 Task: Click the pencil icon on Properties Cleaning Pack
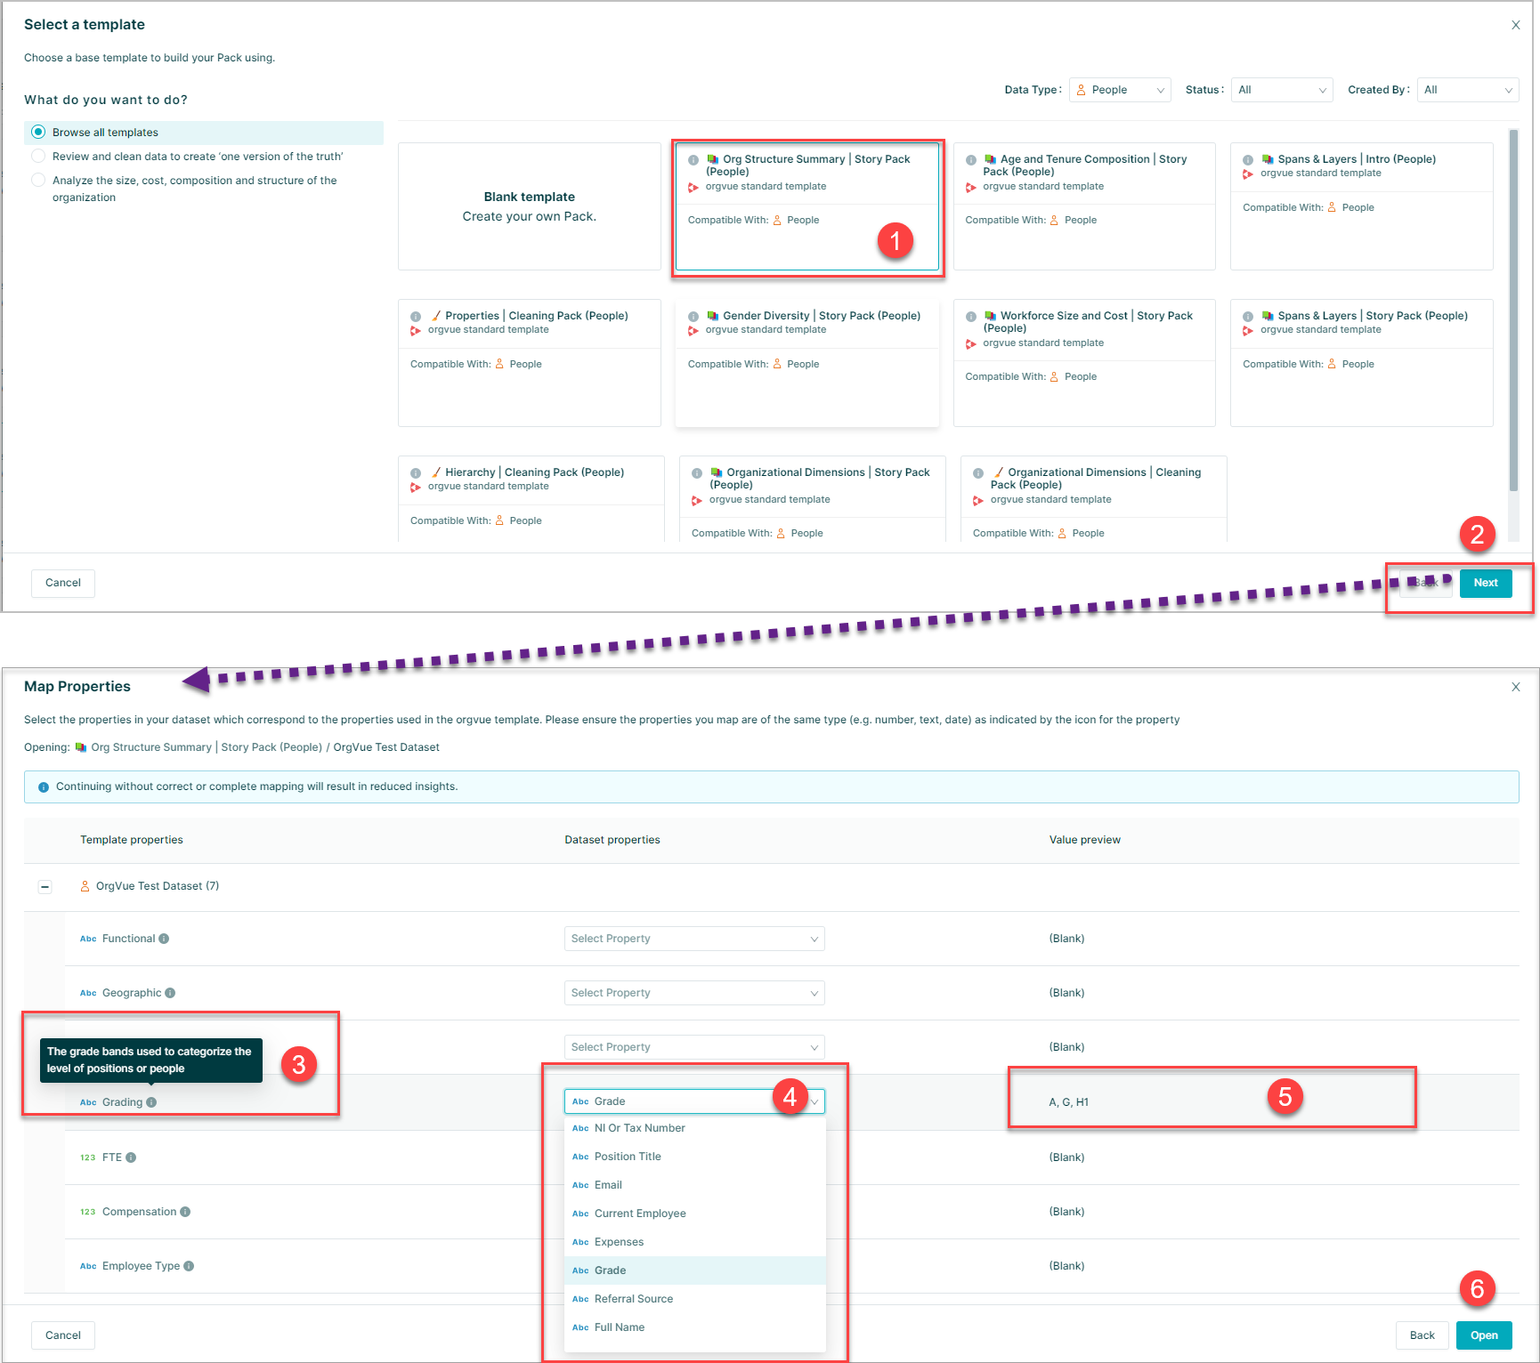click(435, 315)
